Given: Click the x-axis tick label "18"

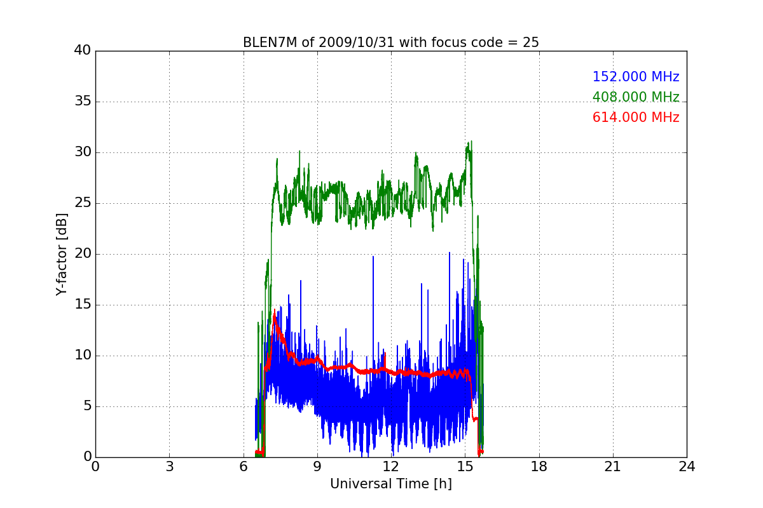Looking at the screenshot, I should click(x=539, y=467).
